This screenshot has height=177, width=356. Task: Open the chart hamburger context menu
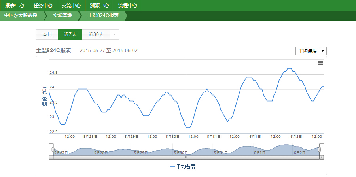click(320, 63)
